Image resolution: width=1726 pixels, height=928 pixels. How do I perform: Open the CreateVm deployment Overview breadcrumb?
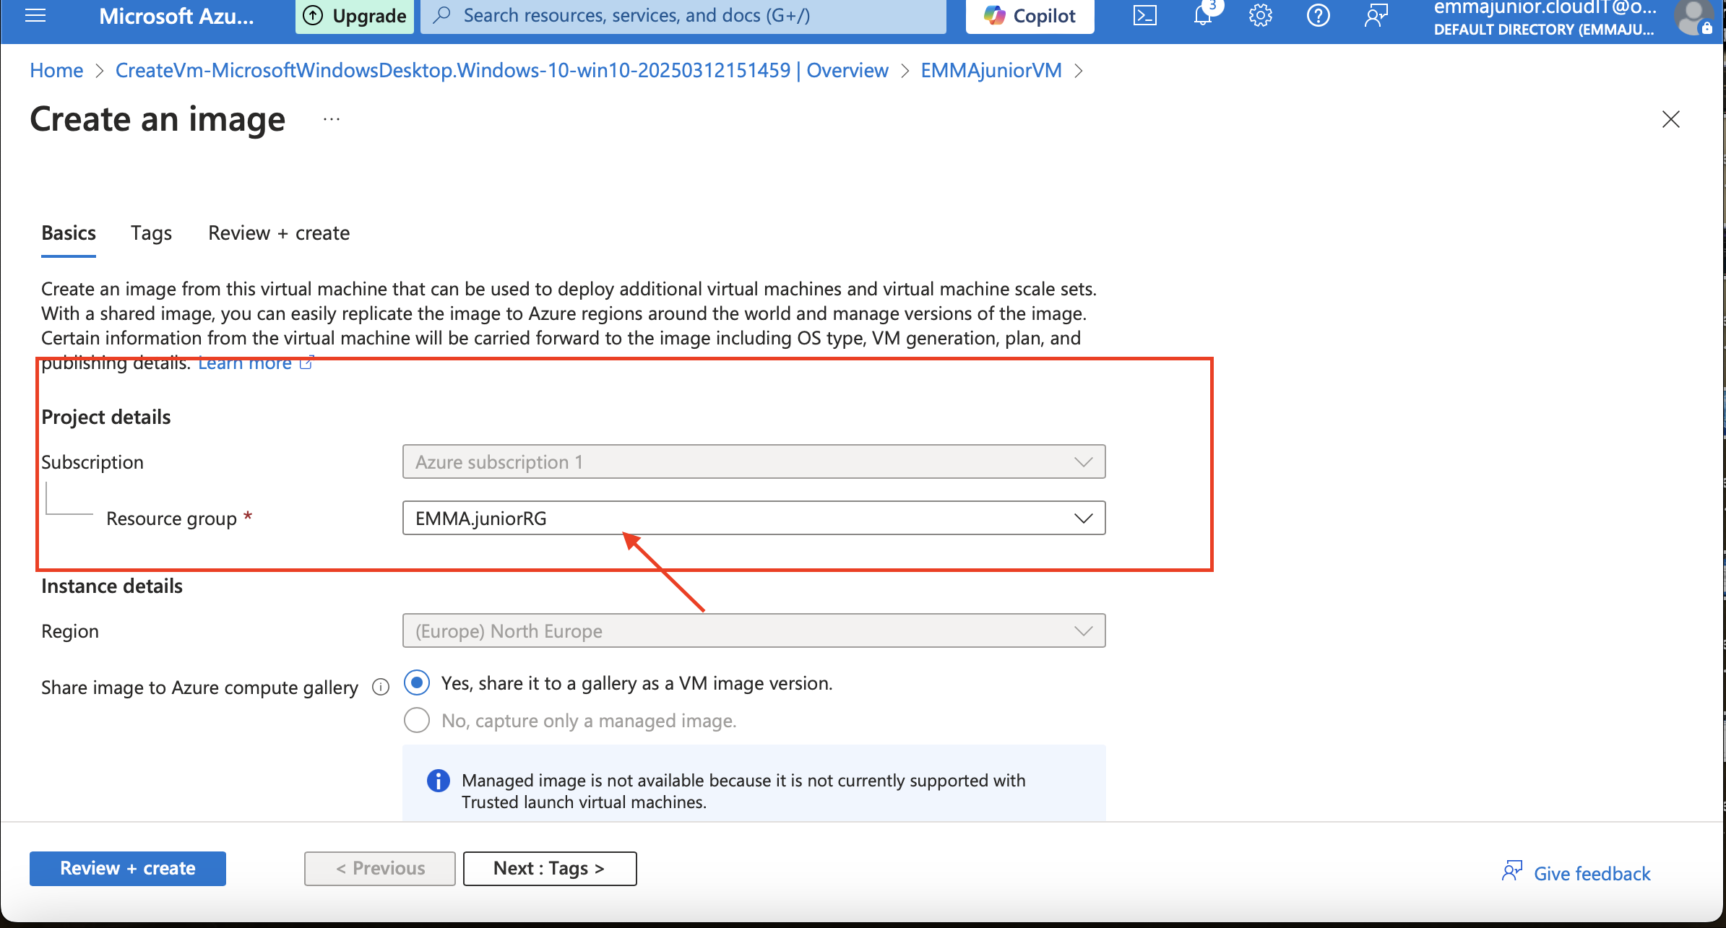tap(502, 70)
